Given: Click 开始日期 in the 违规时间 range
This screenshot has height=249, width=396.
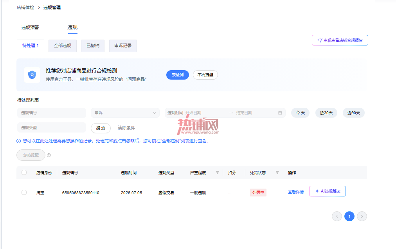Looking at the screenshot, I should point(193,113).
